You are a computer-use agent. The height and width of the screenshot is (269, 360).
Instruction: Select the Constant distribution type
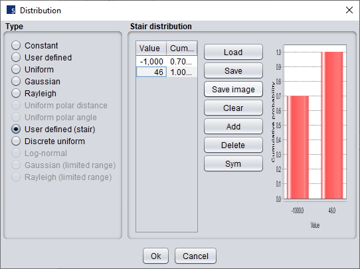click(x=35, y=45)
